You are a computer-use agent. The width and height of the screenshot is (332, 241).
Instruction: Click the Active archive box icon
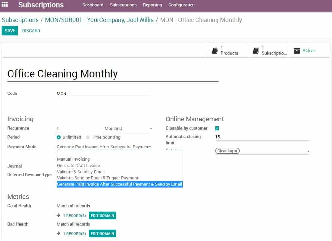297,50
